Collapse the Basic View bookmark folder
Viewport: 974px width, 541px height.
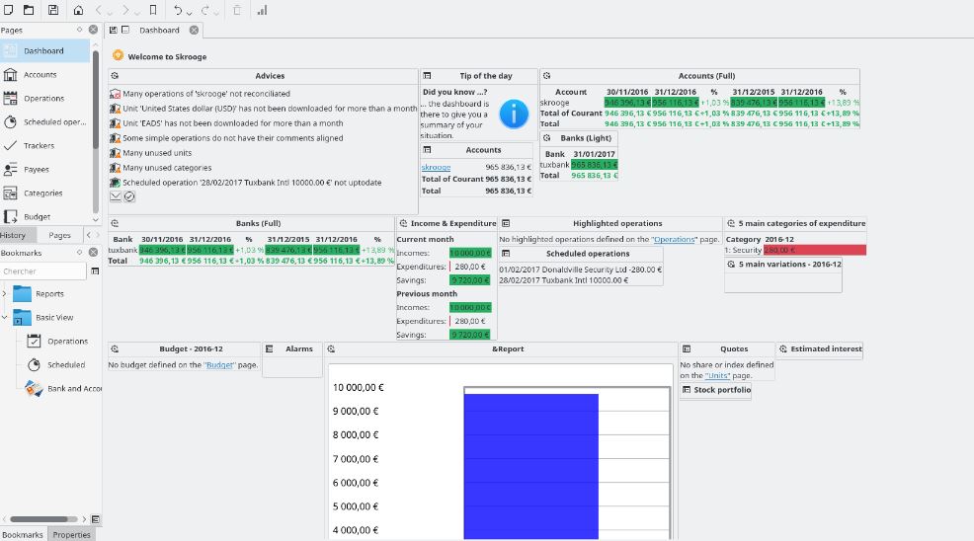point(4,318)
